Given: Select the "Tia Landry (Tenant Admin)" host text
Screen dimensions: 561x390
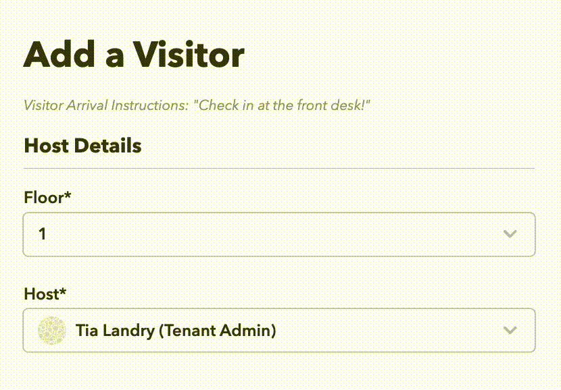Looking at the screenshot, I should (176, 331).
